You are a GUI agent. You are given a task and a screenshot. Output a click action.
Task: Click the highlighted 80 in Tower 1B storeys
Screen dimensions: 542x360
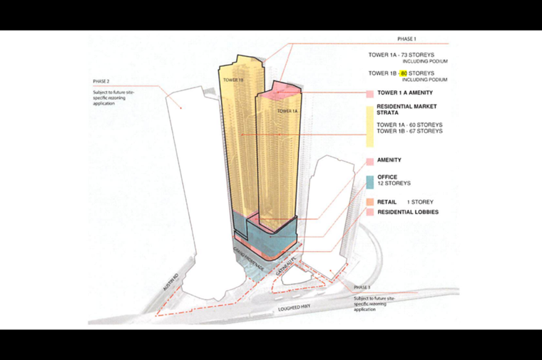point(404,73)
